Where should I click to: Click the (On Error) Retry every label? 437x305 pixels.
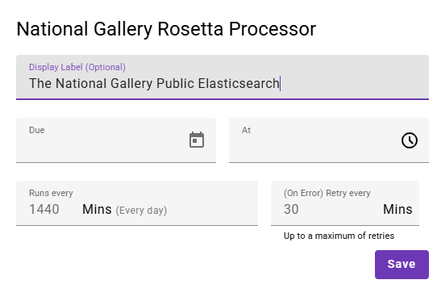point(327,193)
